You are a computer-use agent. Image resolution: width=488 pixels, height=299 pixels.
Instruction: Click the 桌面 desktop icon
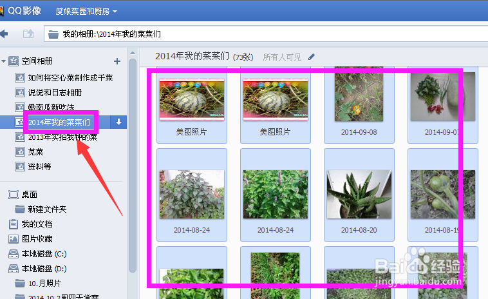point(14,195)
